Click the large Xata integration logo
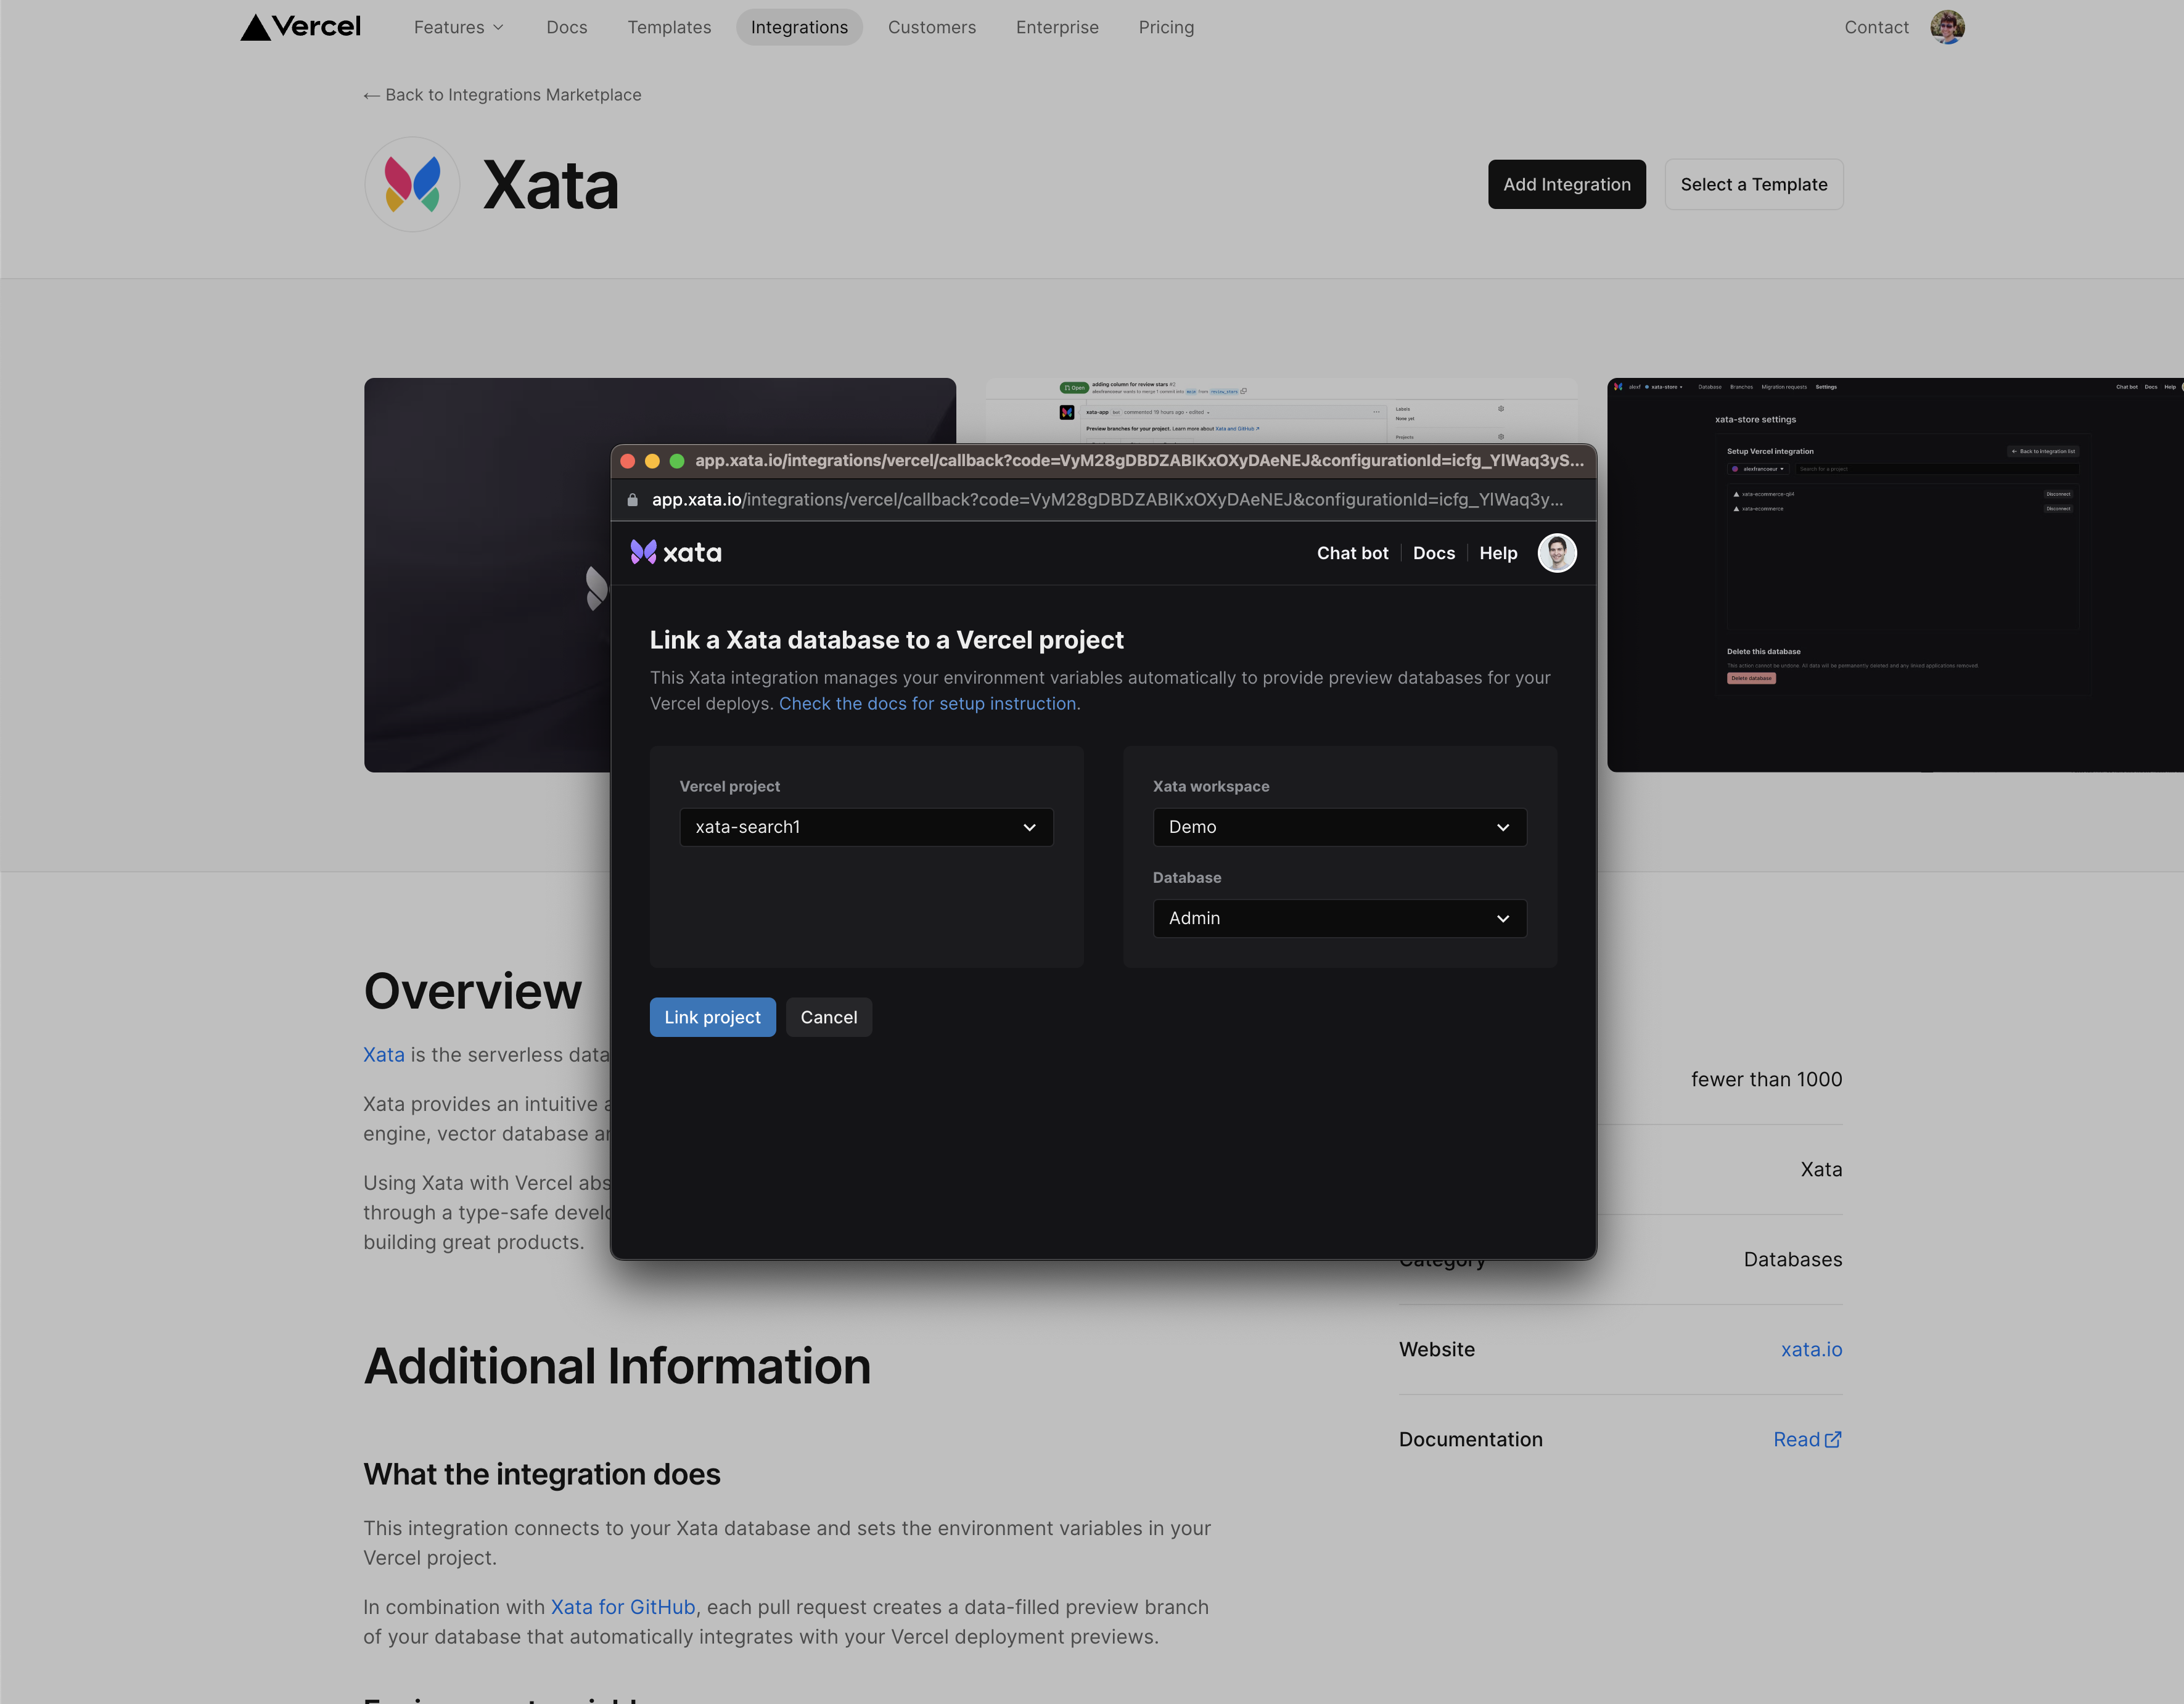The width and height of the screenshot is (2184, 1704). tap(412, 185)
